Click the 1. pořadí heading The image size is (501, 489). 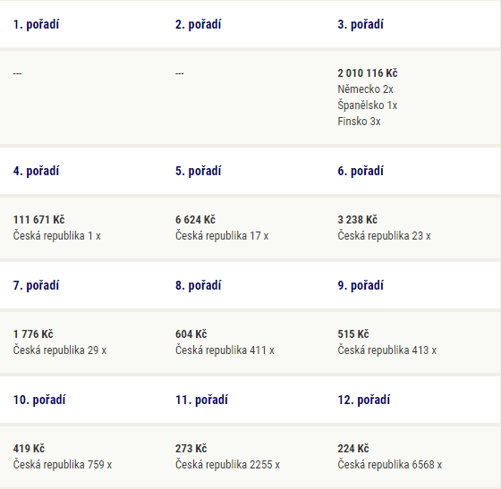[36, 24]
